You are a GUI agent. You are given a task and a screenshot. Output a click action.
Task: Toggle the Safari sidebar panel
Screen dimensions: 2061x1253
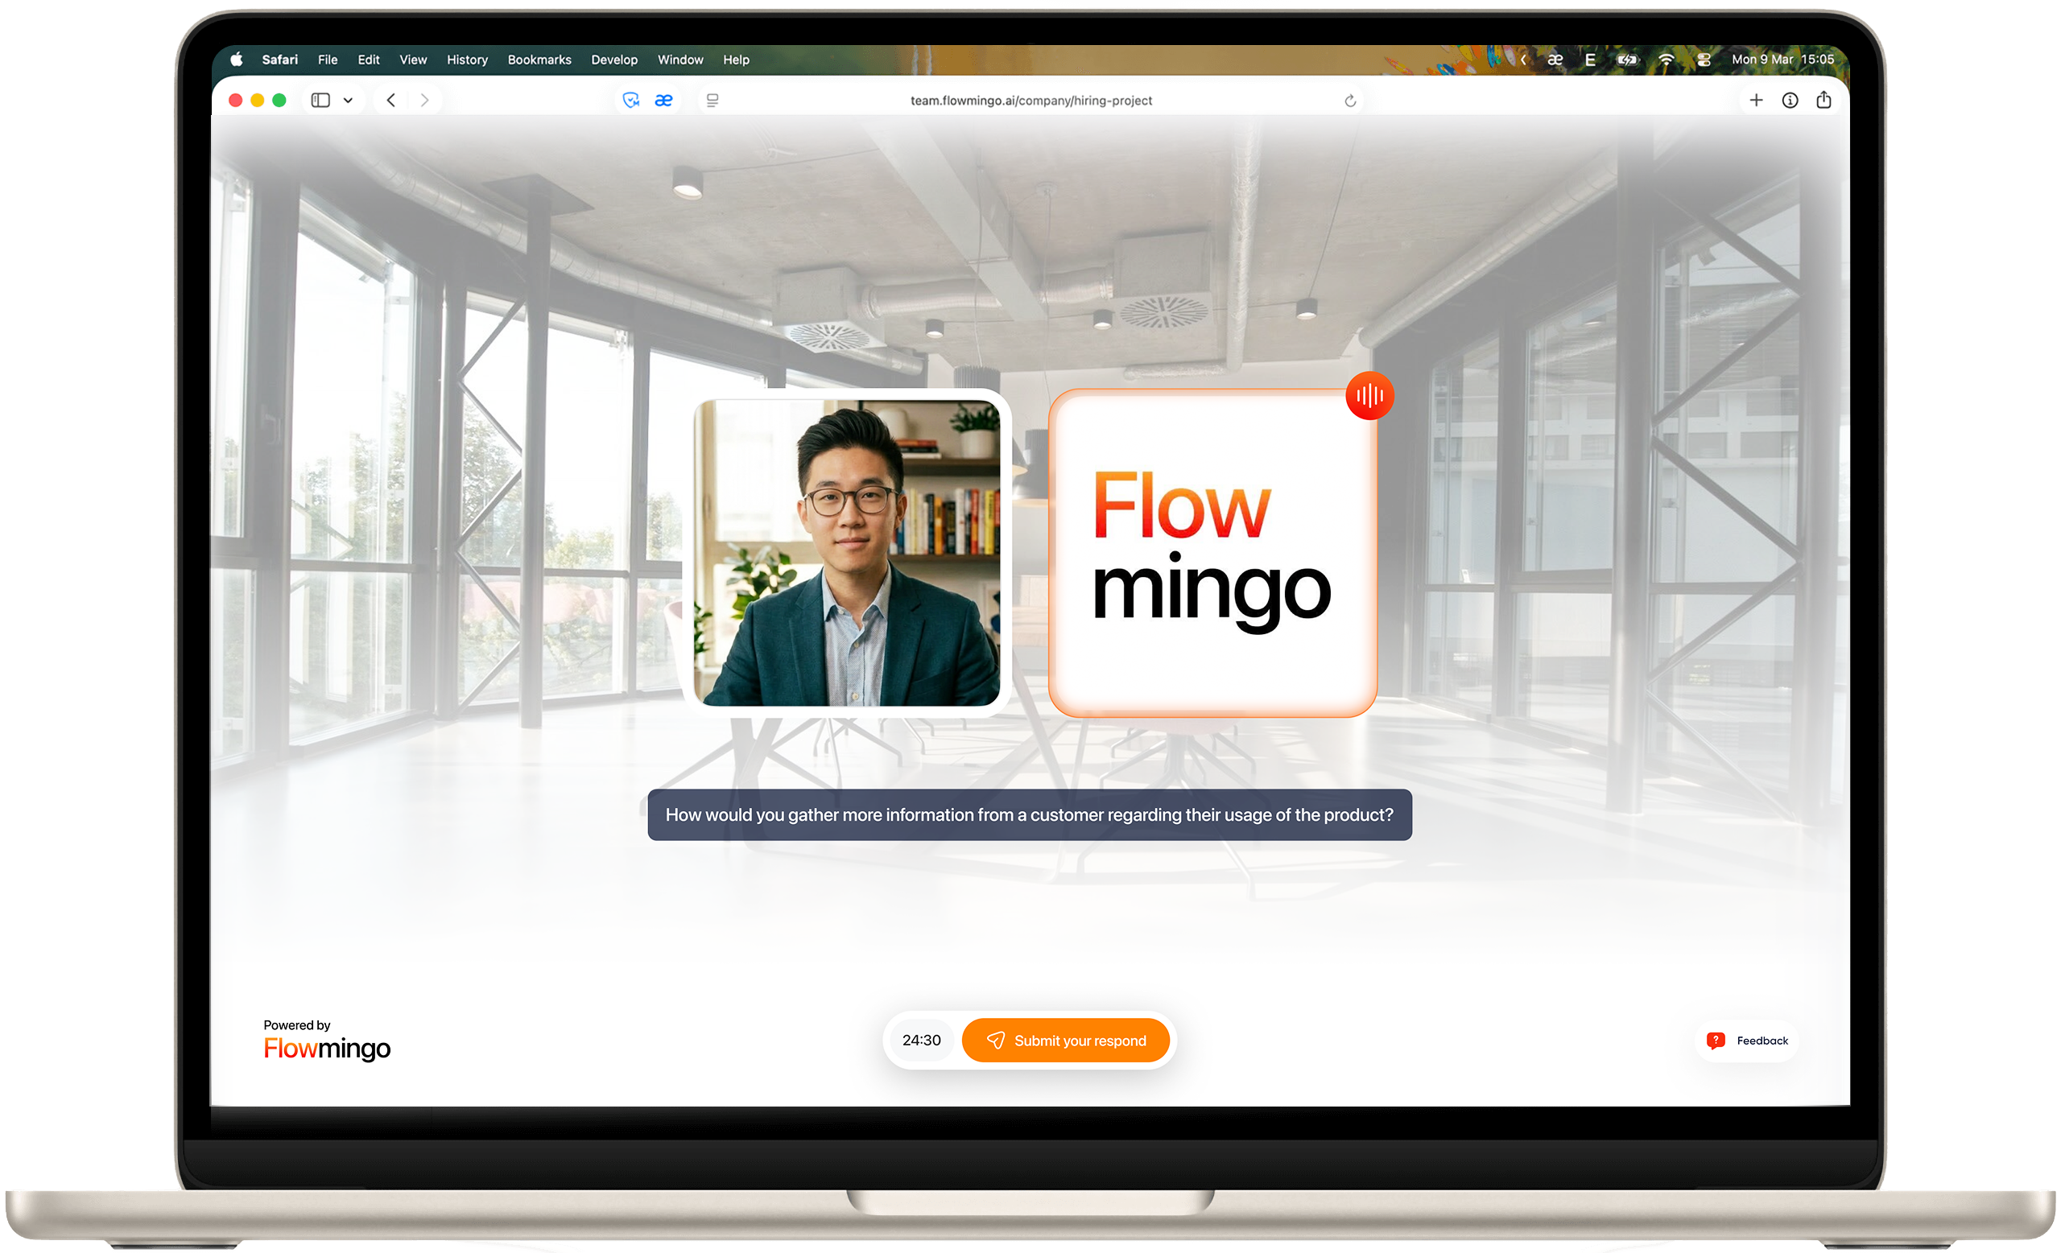point(320,100)
